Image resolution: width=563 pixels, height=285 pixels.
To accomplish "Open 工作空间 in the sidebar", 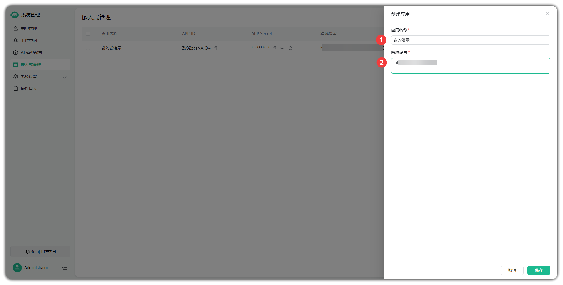I will [29, 40].
